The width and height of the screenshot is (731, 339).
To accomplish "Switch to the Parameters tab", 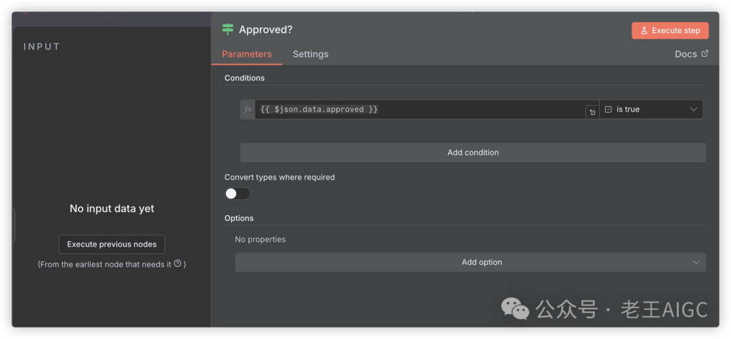I will [x=246, y=54].
